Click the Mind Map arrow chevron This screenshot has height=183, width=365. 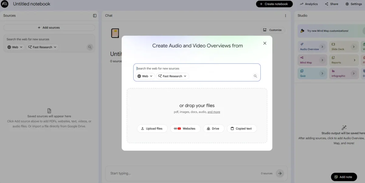click(322, 60)
